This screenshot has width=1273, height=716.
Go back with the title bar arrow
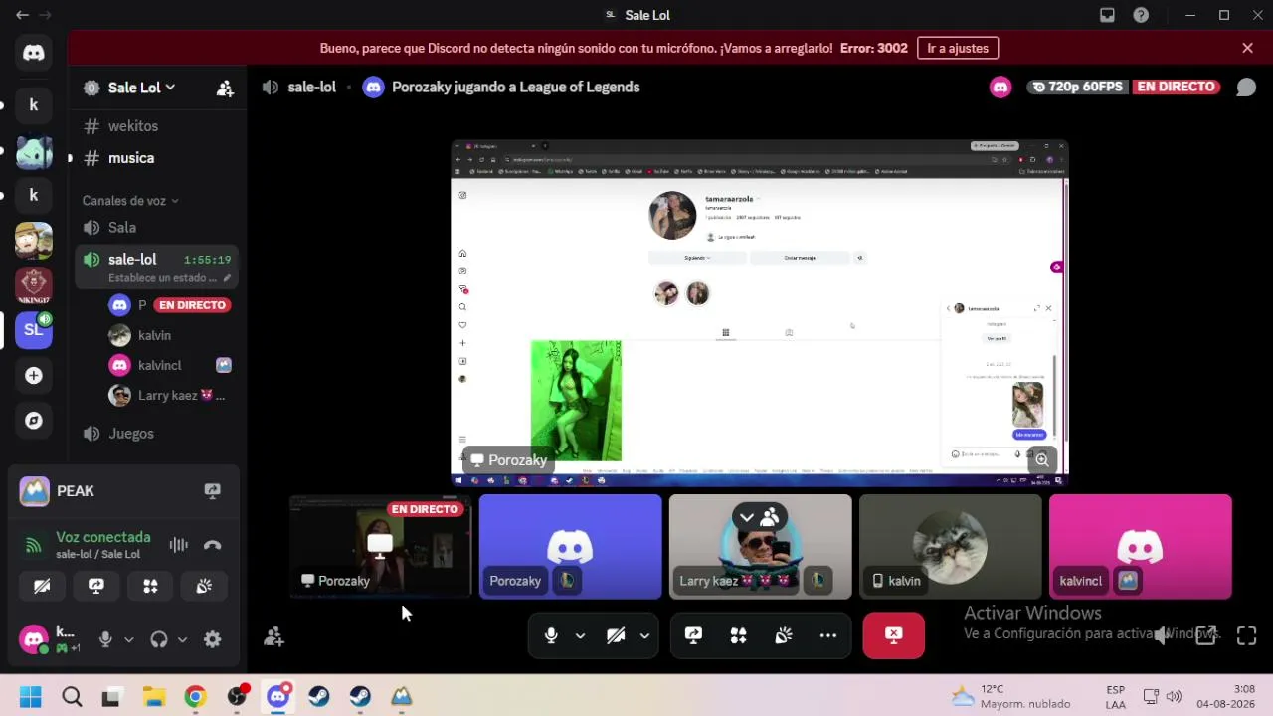click(22, 15)
